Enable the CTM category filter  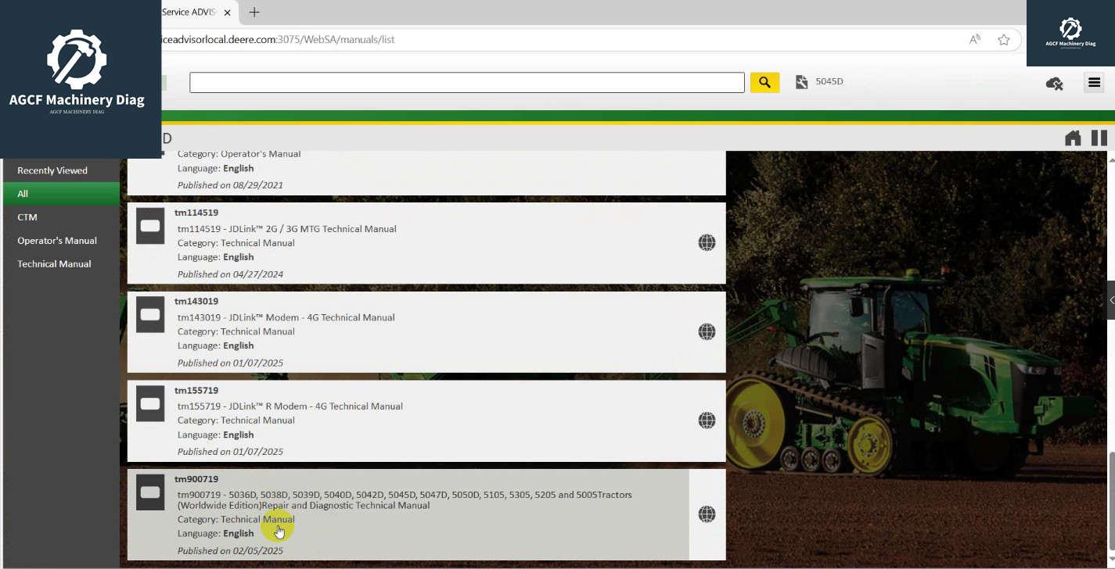point(27,217)
